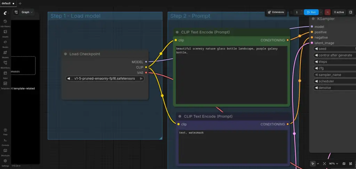Click the blue Run button
Viewport: 356px width, 169px height.
coord(311,12)
